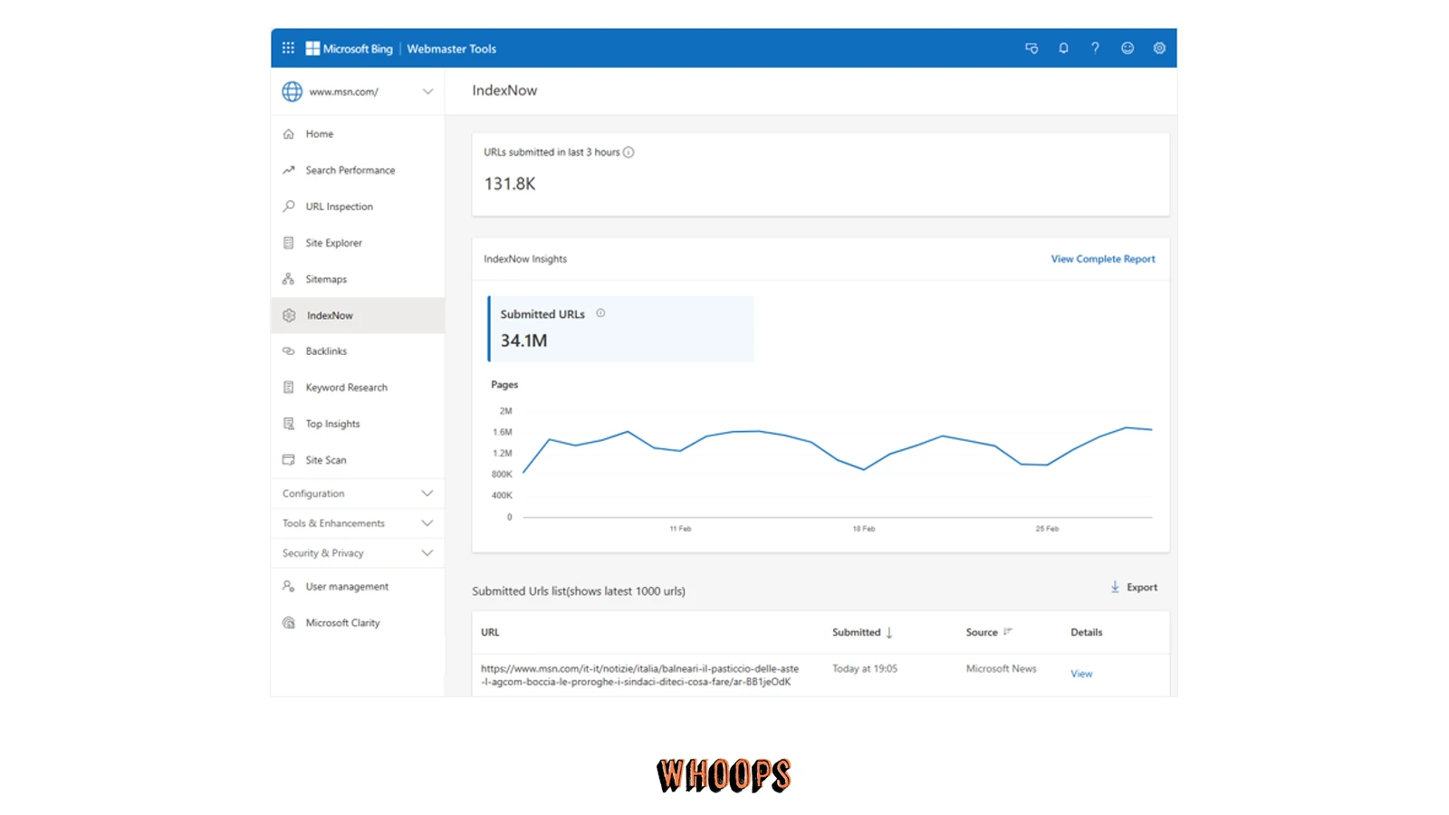The width and height of the screenshot is (1449, 815).
Task: Click the Site Scan window icon
Action: pos(288,460)
